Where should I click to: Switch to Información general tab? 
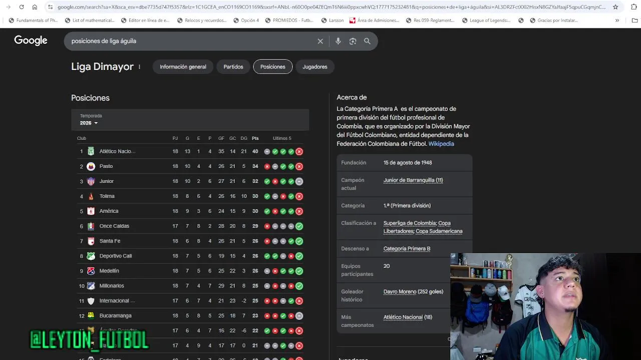click(183, 67)
